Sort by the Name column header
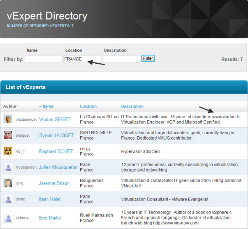248x229 pixels. (48, 106)
